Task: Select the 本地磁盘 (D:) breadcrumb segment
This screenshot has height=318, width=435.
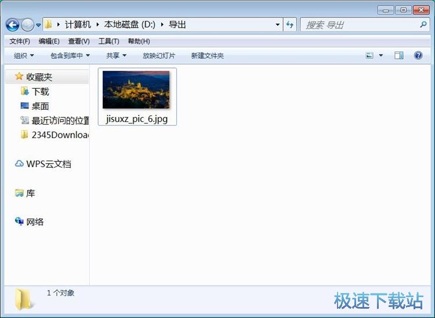Action: tap(129, 24)
